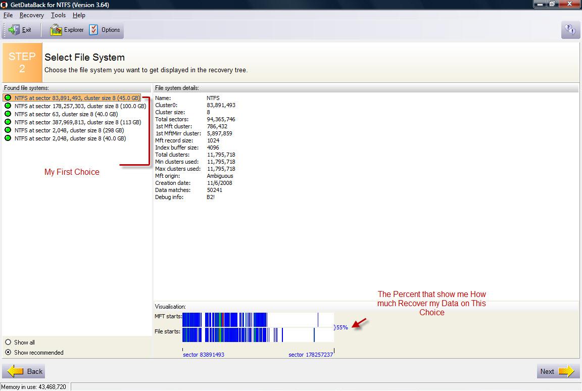Screen dimensions: 582x391
Task: Click the sector 83891493 label
Action: [x=204, y=355]
